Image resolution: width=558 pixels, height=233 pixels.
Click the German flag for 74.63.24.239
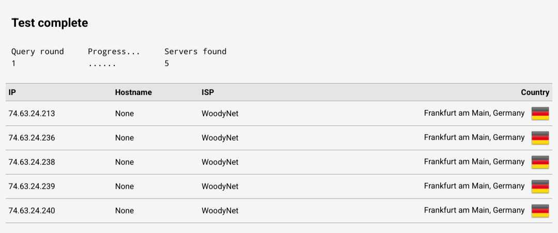pyautogui.click(x=540, y=186)
